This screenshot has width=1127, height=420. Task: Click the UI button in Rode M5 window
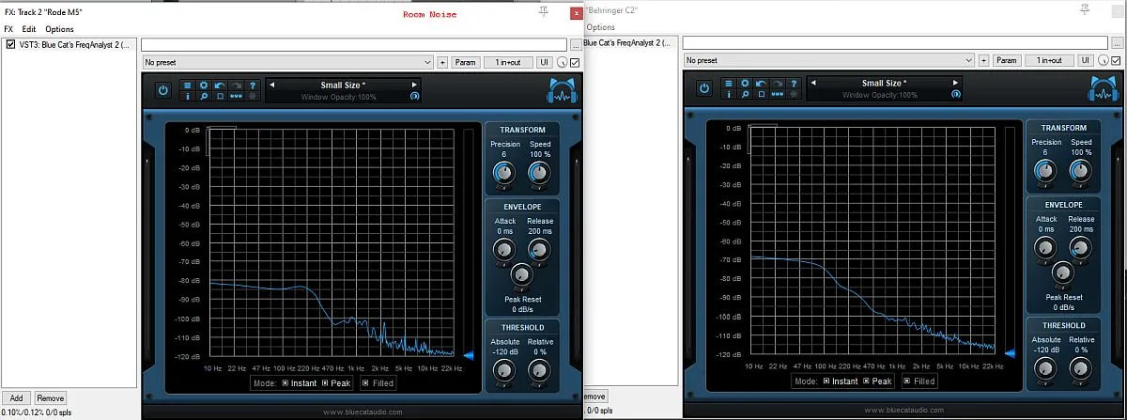click(544, 63)
